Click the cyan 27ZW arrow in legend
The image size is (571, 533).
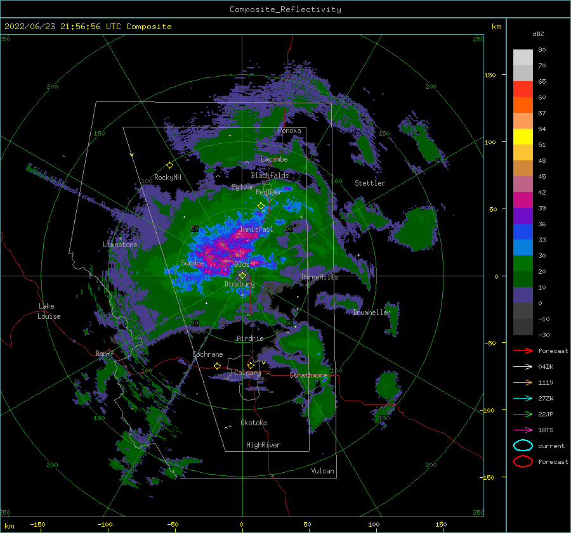tap(523, 399)
